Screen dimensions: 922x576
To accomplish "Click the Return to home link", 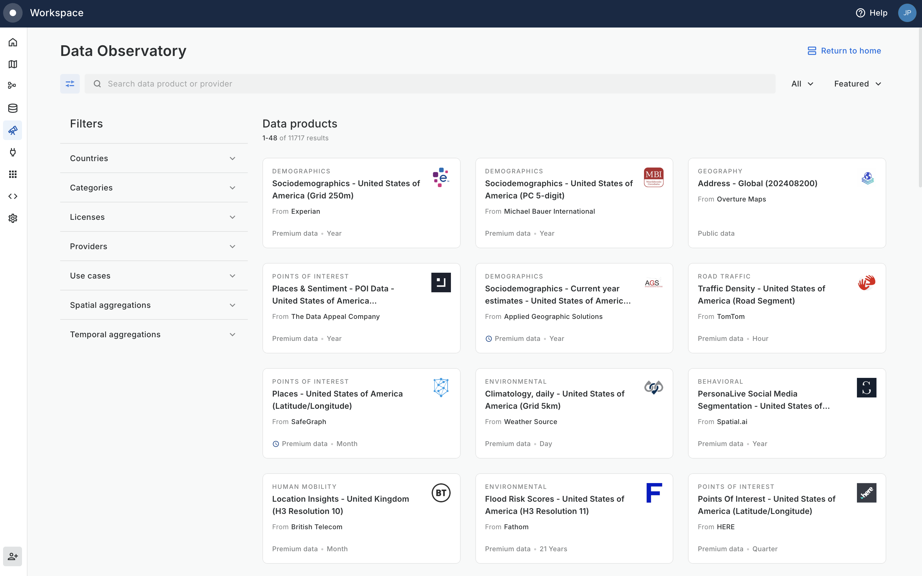I will pyautogui.click(x=844, y=51).
